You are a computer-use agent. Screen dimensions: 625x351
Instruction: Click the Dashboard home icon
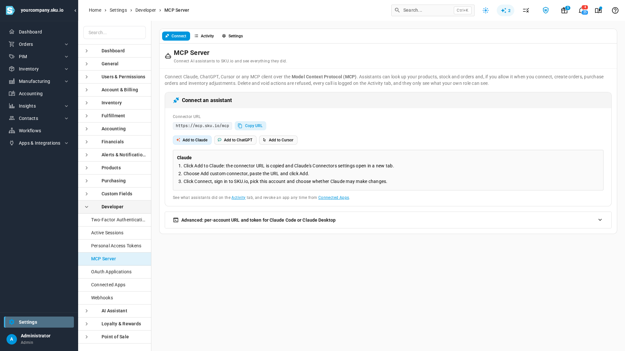point(12,32)
